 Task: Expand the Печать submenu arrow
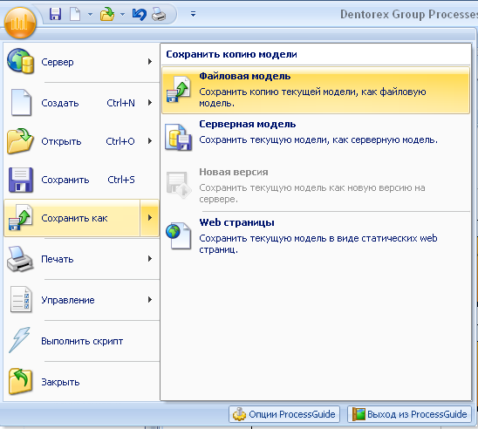point(150,259)
